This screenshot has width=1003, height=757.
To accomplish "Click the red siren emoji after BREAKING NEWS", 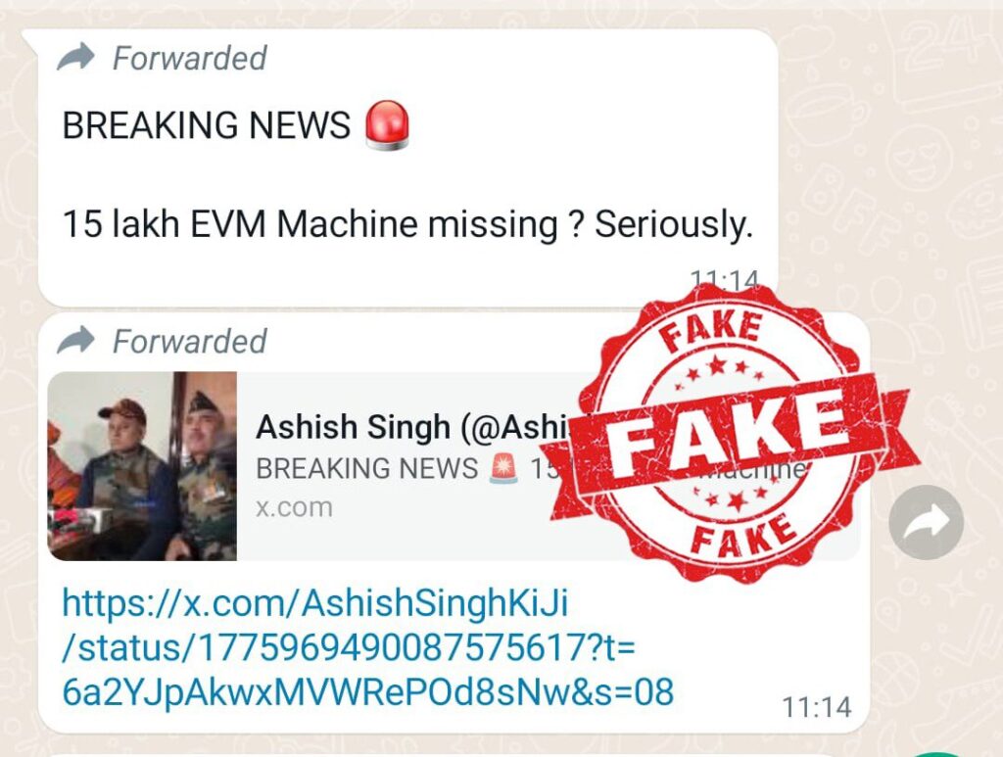I will pyautogui.click(x=387, y=125).
